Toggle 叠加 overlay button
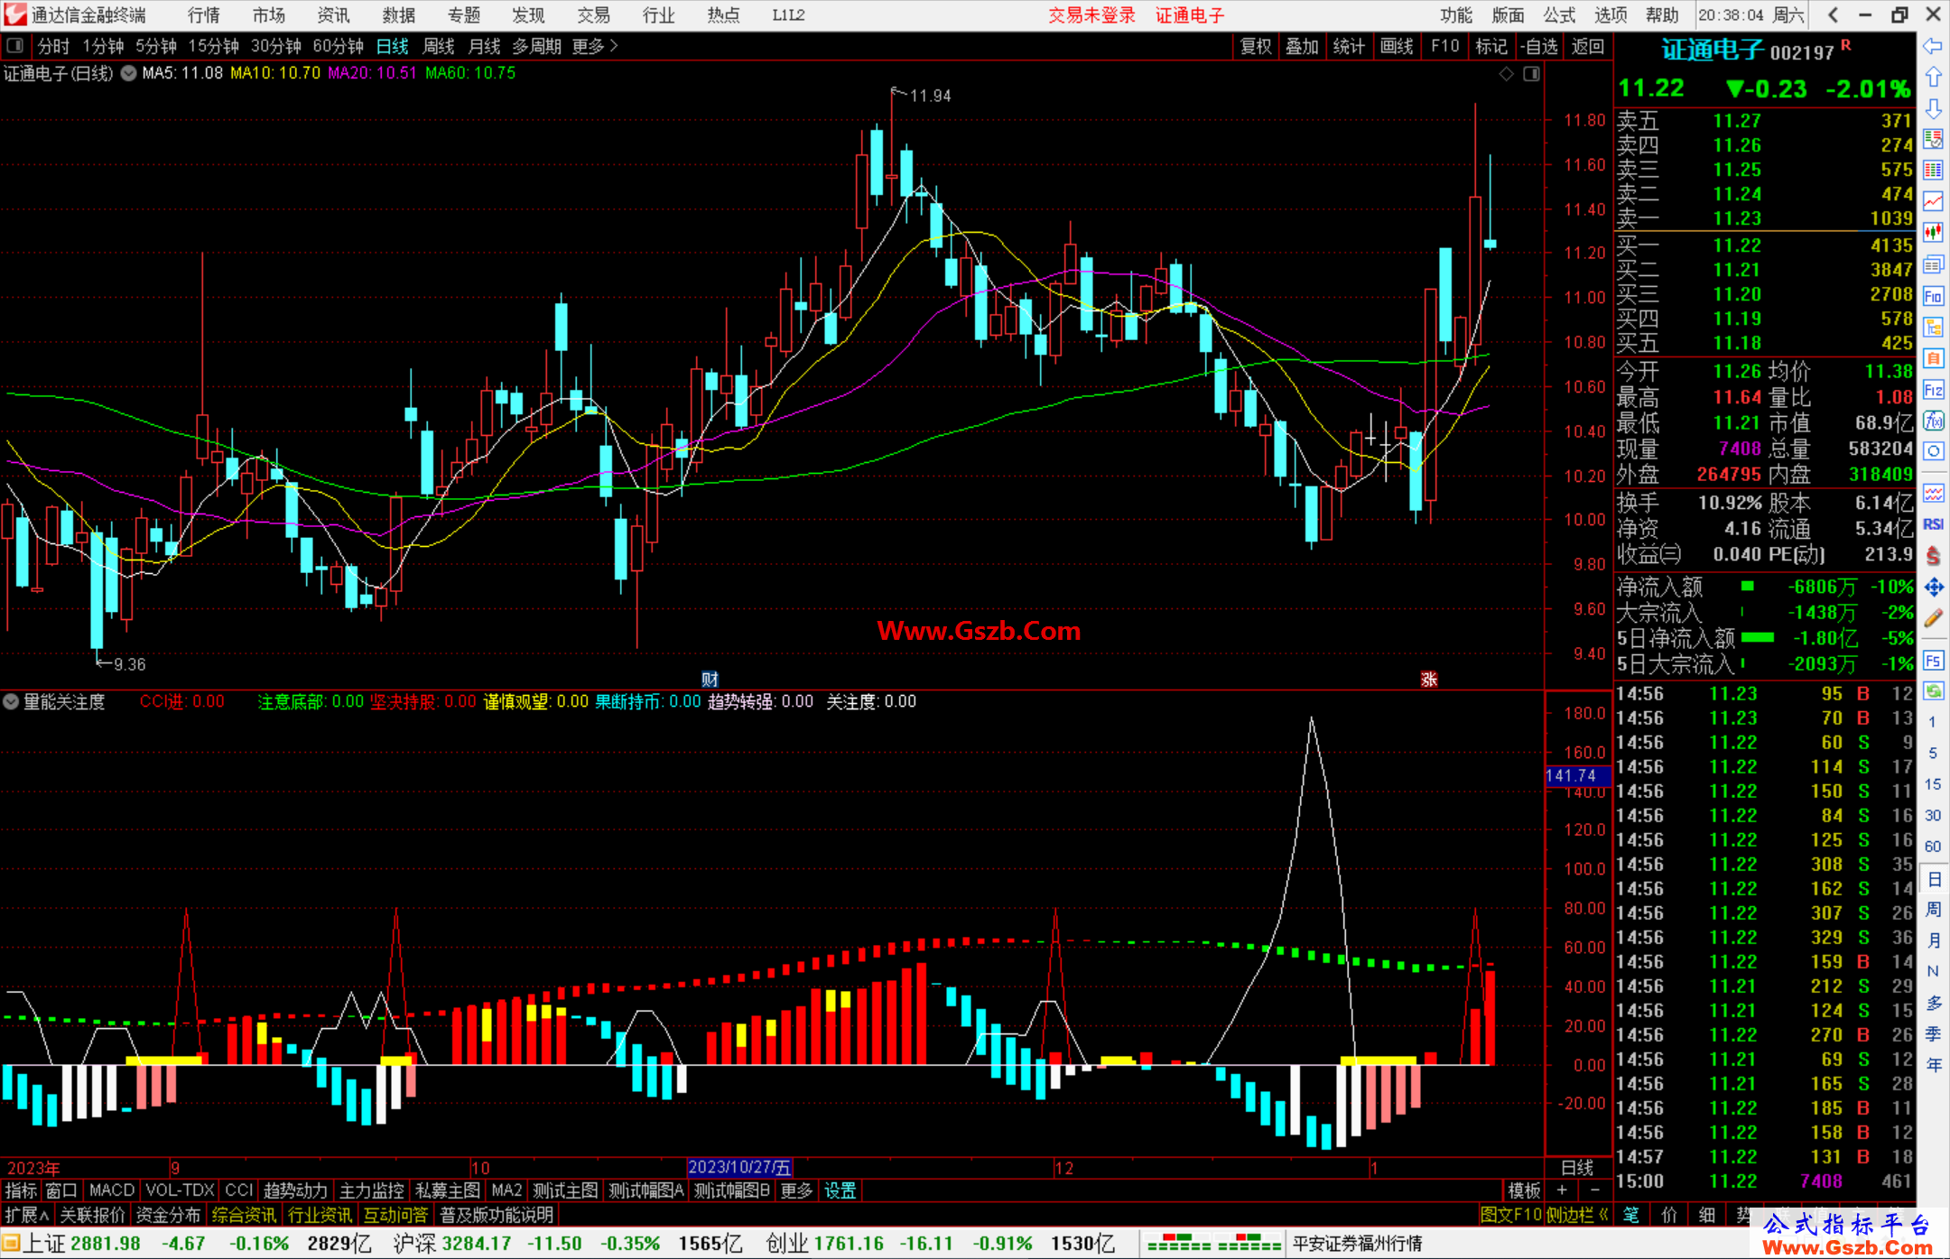Screen dimensions: 1950x1259 pyautogui.click(x=1302, y=46)
